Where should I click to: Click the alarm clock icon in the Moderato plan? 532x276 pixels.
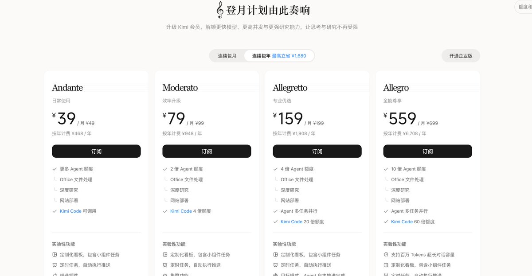click(165, 265)
